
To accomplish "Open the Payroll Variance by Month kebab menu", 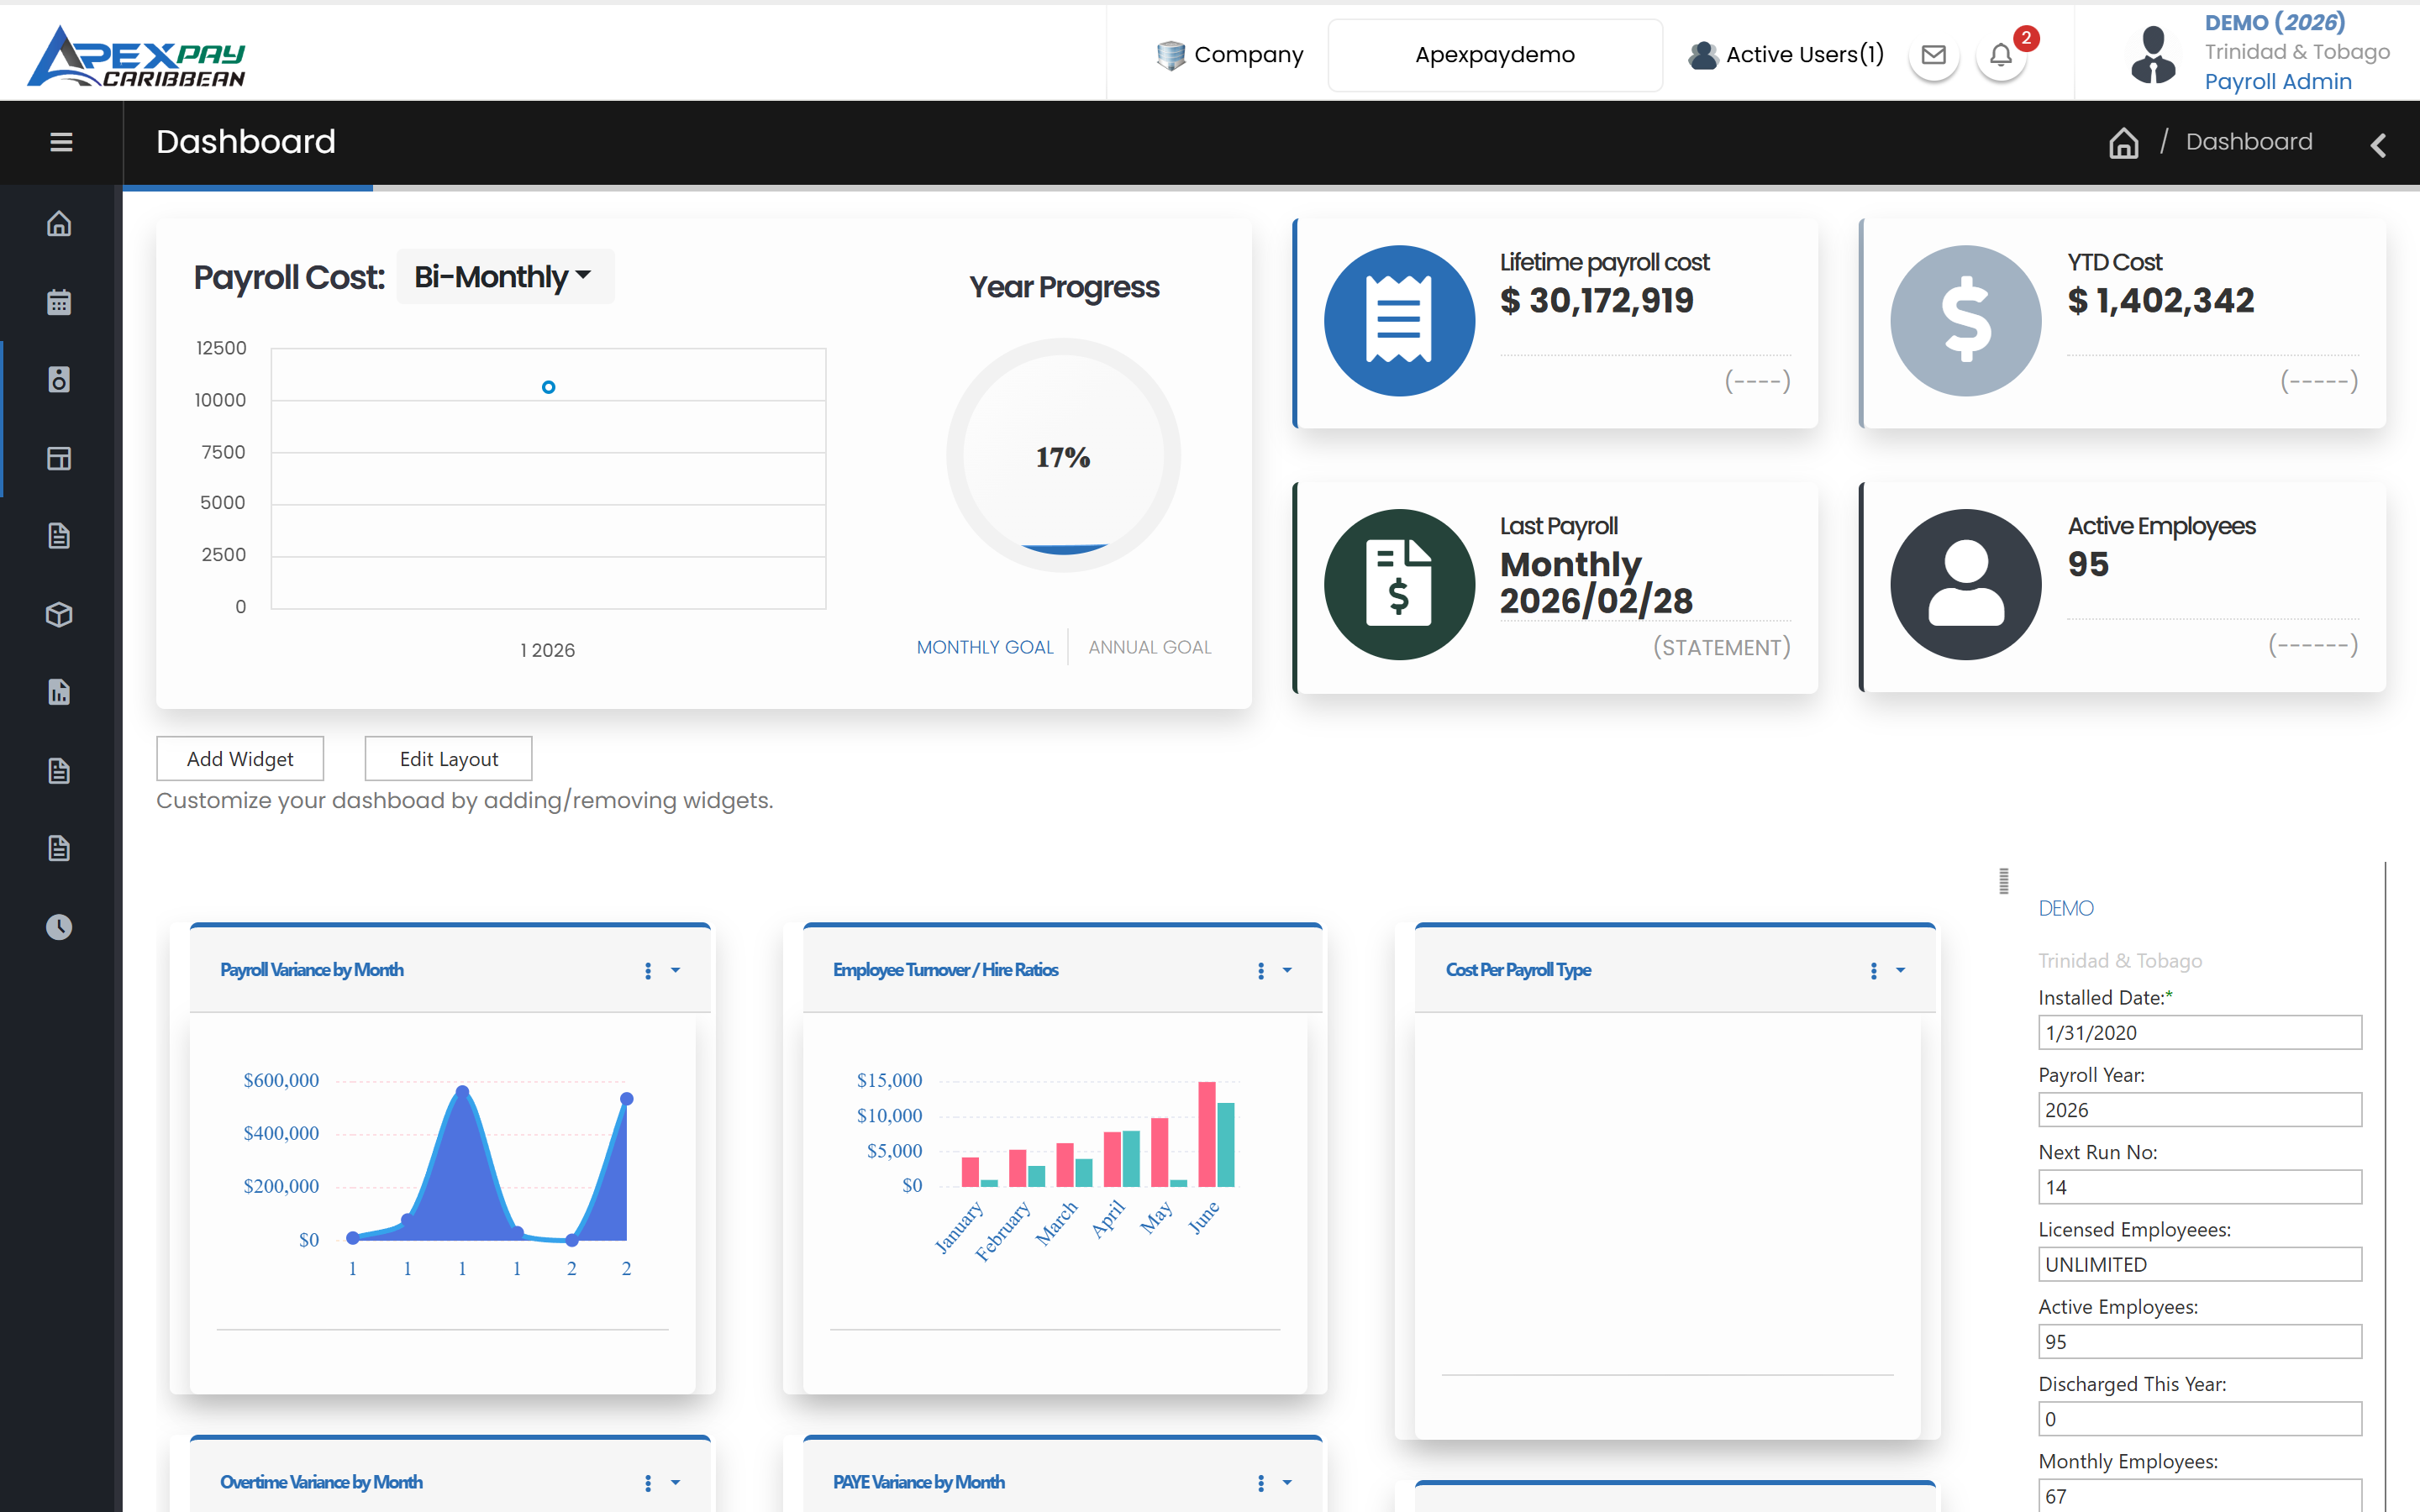I will coord(648,970).
